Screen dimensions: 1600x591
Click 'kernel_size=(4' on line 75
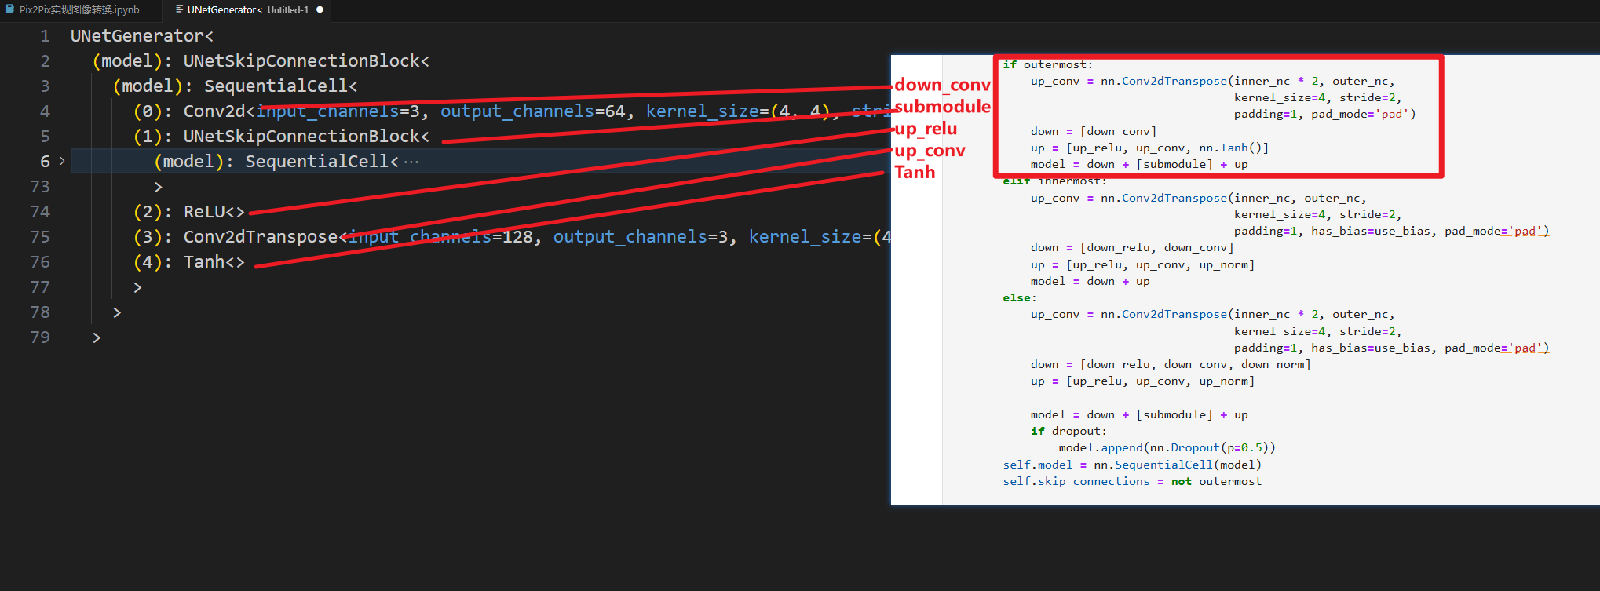(820, 237)
